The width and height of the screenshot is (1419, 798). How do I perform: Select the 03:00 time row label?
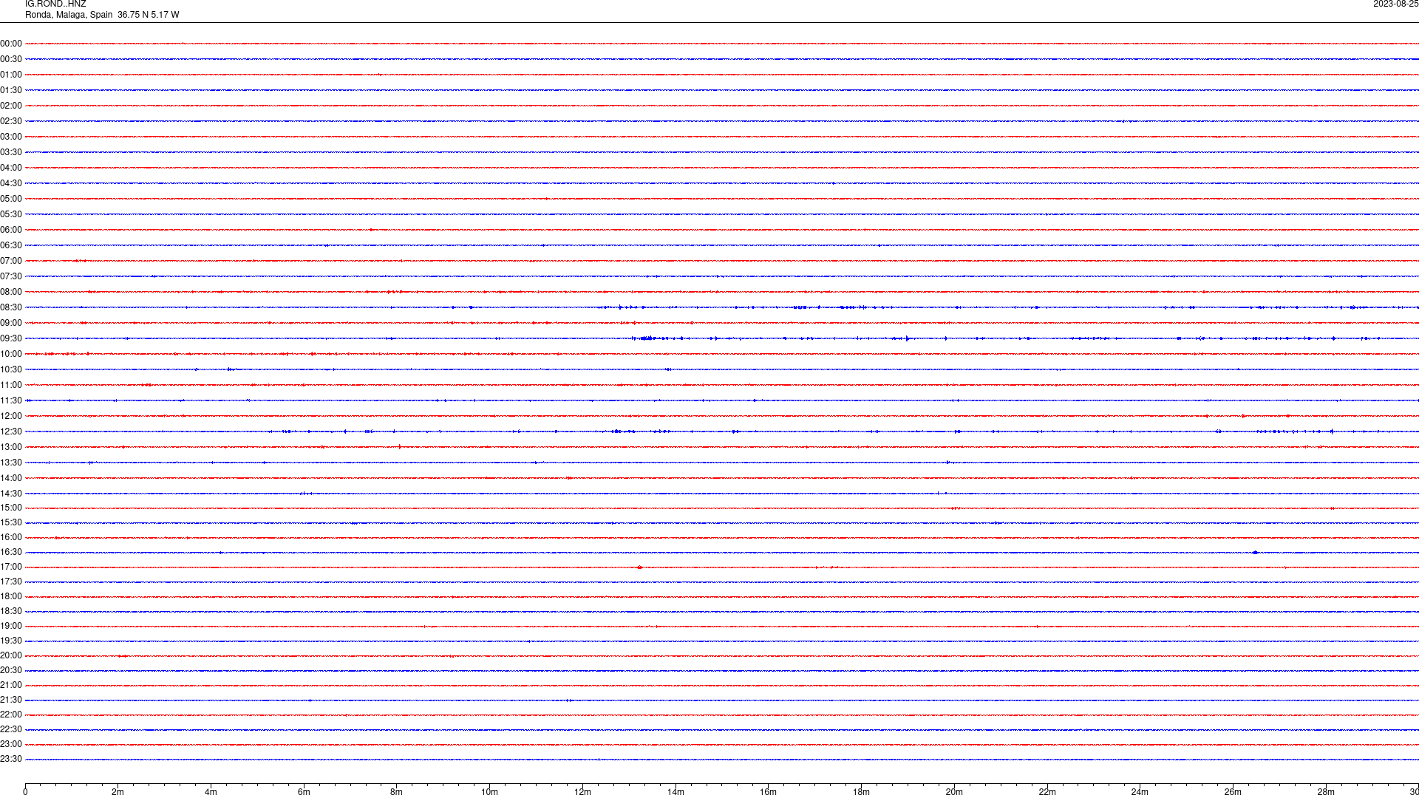click(x=11, y=137)
